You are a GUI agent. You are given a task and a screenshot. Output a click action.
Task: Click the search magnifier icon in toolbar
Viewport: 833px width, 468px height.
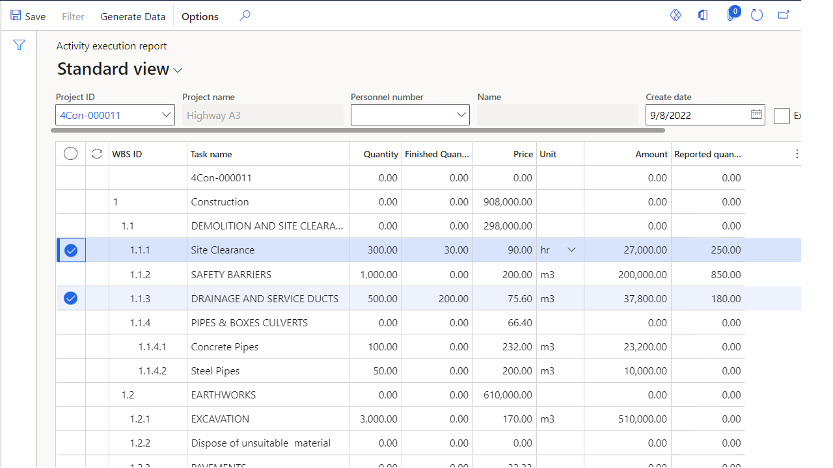(x=245, y=16)
